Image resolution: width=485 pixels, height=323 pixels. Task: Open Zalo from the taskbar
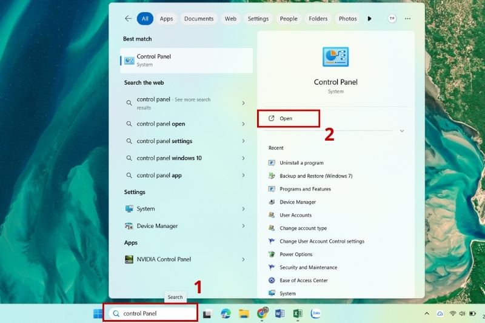coord(315,313)
